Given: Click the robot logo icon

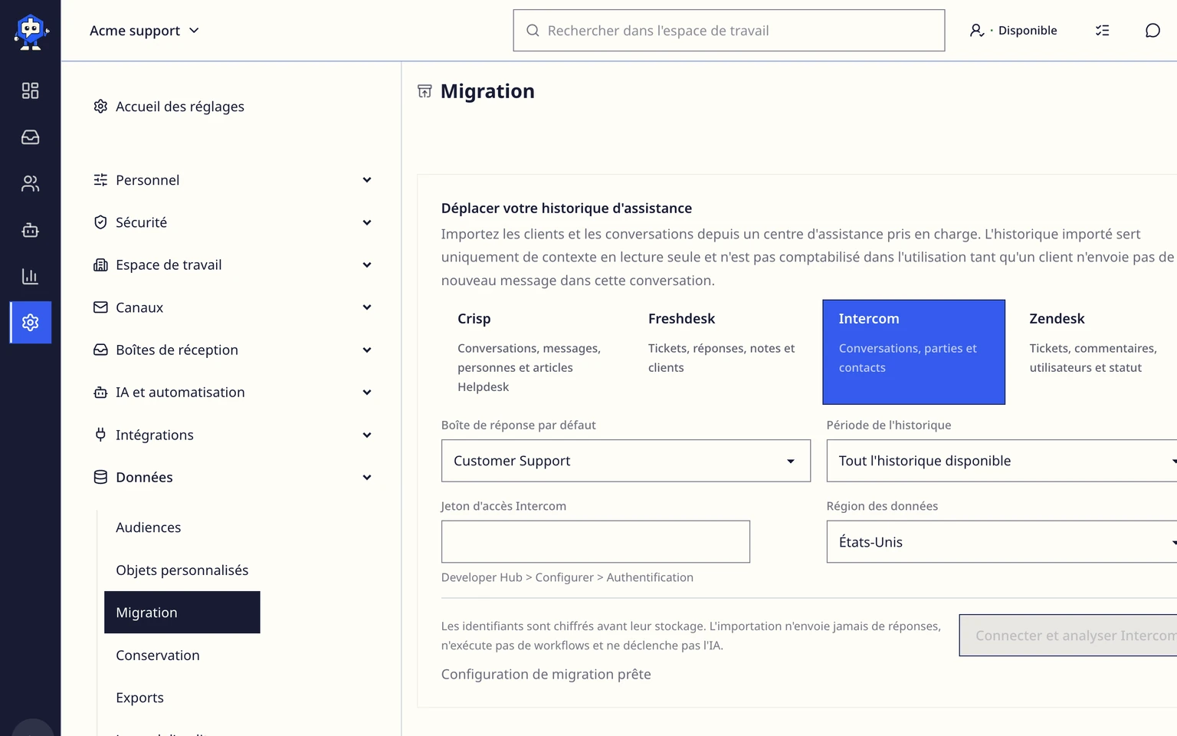Looking at the screenshot, I should [x=31, y=31].
